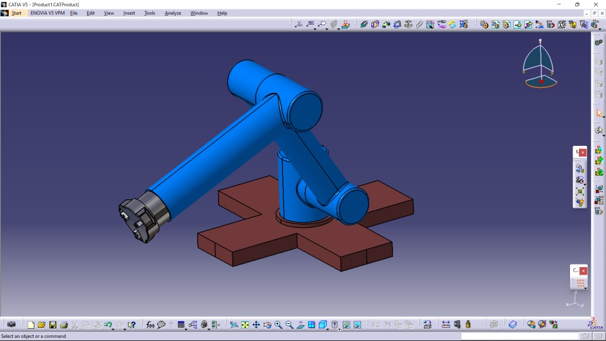
Task: Toggle the Lock icon in bottom toolbar
Action: click(204, 325)
